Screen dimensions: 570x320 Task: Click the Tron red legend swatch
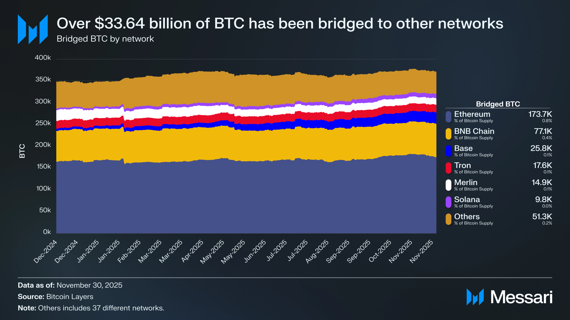tap(448, 168)
